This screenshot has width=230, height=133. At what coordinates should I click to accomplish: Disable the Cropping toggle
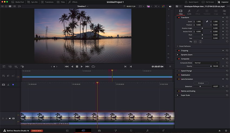pyautogui.click(x=178, y=51)
